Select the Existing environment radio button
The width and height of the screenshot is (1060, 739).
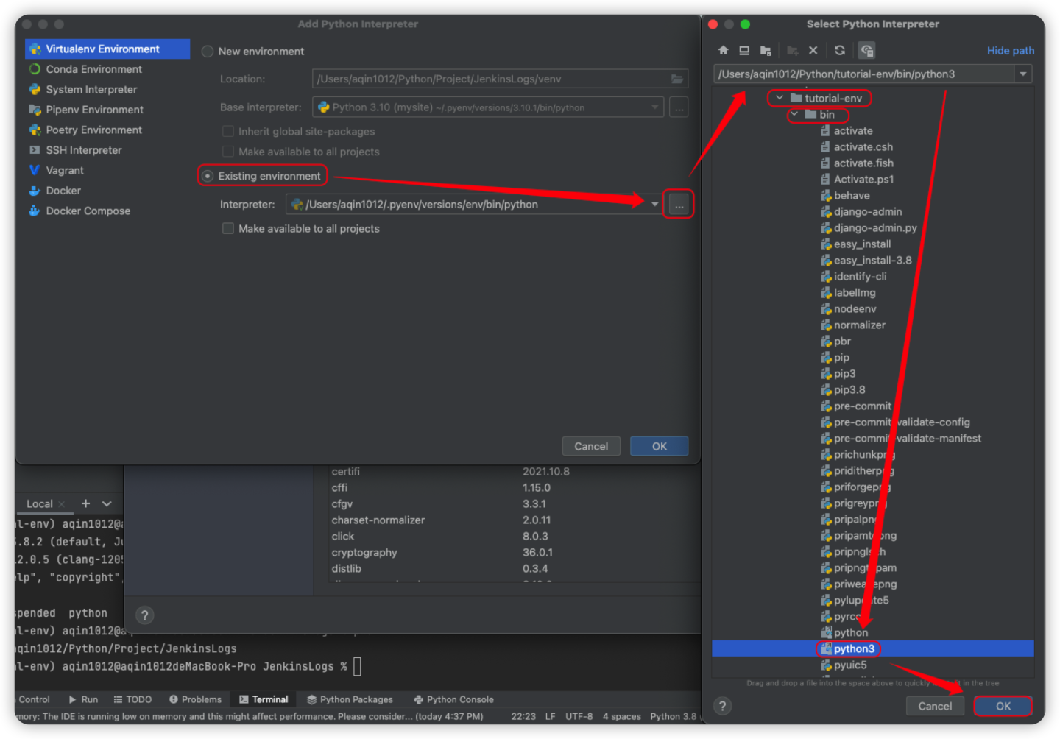[x=208, y=176]
